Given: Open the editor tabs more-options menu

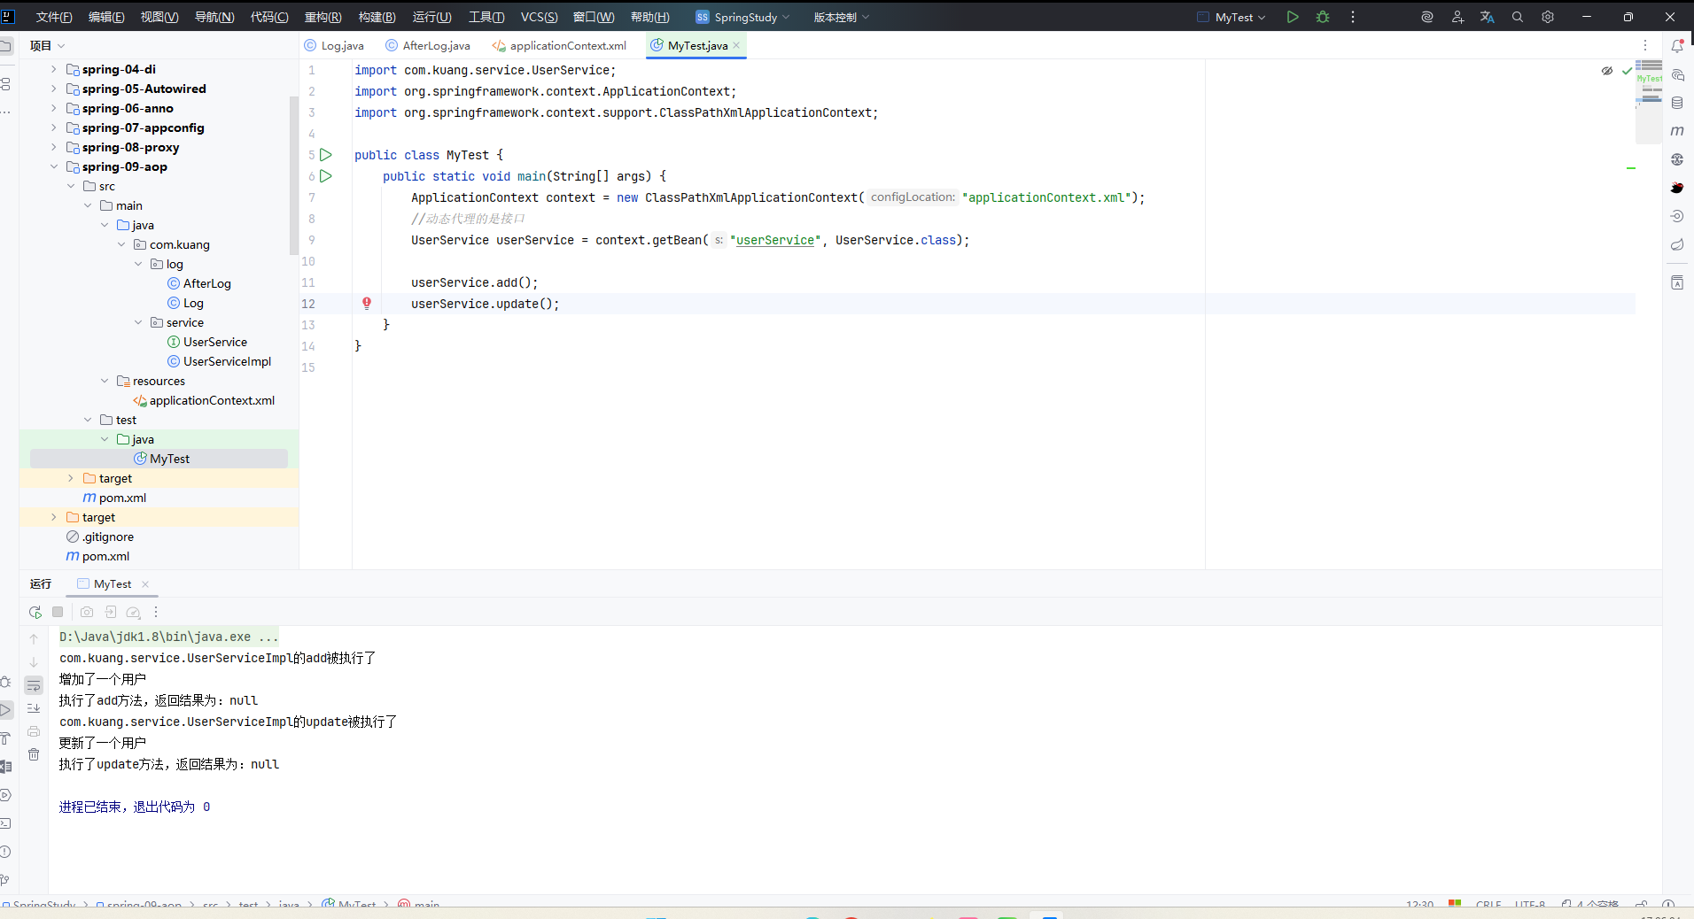Looking at the screenshot, I should [x=1645, y=46].
